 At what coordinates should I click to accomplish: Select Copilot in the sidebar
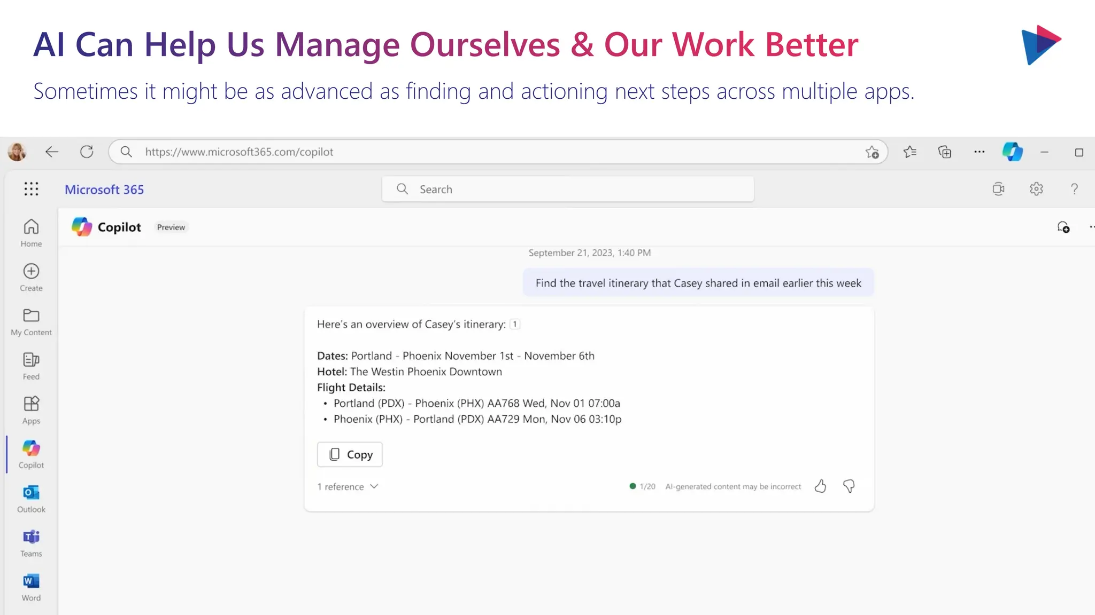(x=31, y=455)
